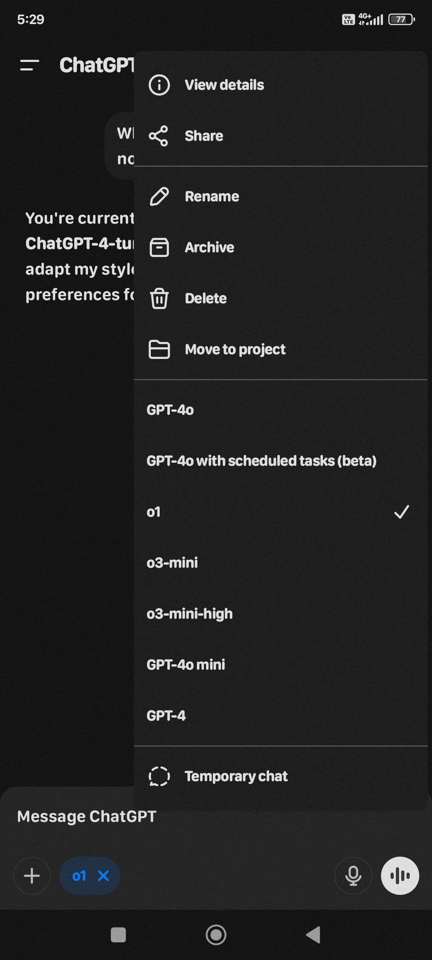Screen dimensions: 432x960
Task: Pick the GPT-4o mini model
Action: pos(280,664)
